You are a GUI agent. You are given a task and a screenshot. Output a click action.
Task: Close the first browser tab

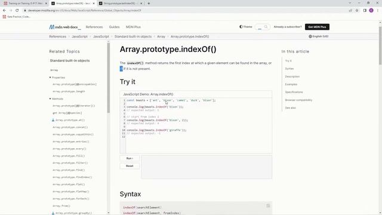tap(46, 4)
